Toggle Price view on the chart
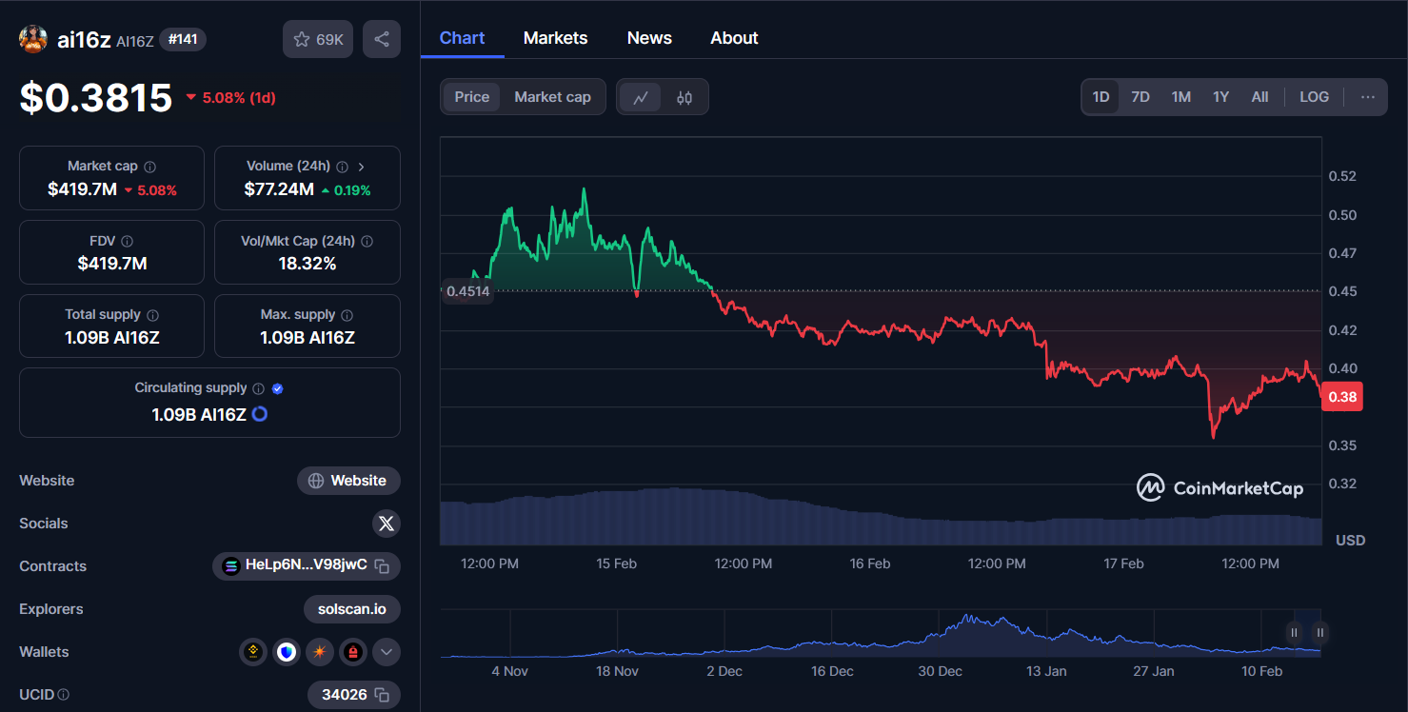 click(471, 96)
